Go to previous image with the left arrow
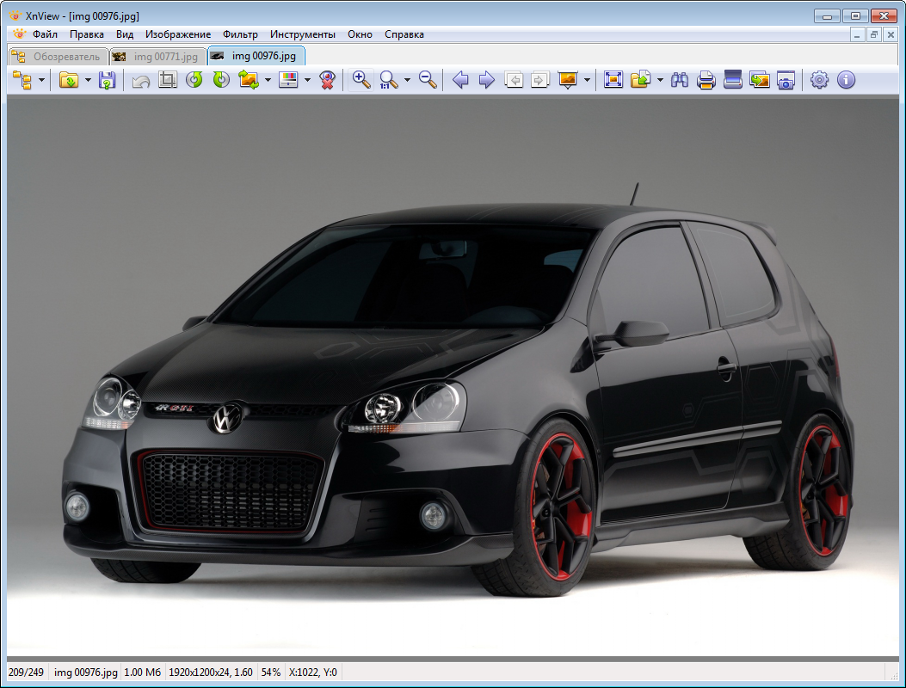This screenshot has height=688, width=906. [460, 80]
